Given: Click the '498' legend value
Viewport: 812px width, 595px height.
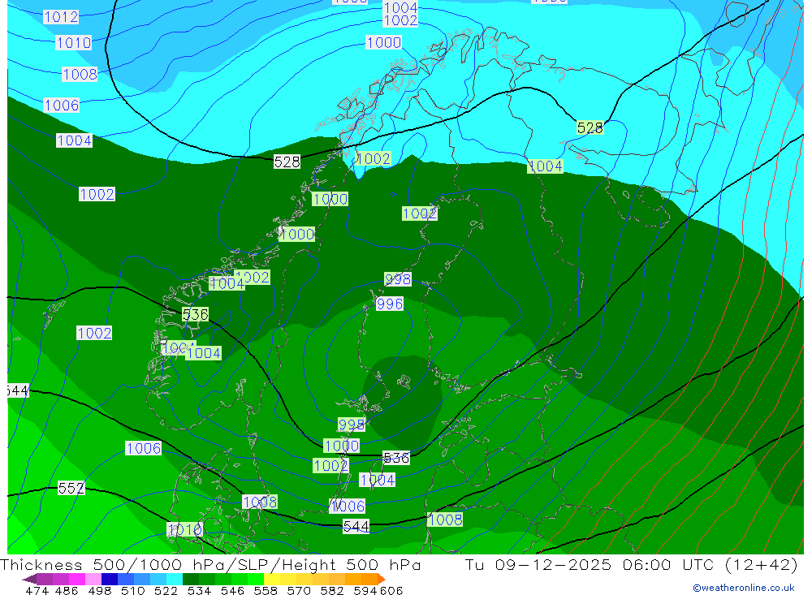Looking at the screenshot, I should pyautogui.click(x=99, y=590).
